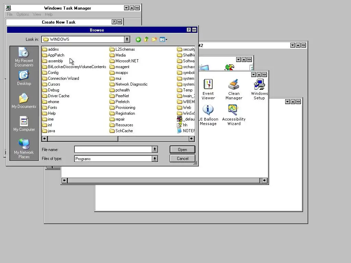Viewport: 351px width, 263px height.
Task: Select the Microsoft.NET folder
Action: (124, 61)
